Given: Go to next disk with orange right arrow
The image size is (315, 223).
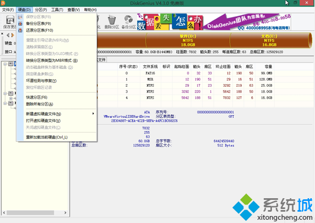Looking at the screenshot, I should (x=13, y=36).
